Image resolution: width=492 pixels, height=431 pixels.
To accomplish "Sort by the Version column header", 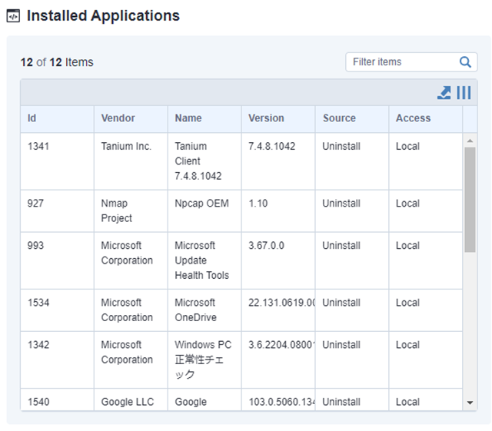I will [x=266, y=118].
